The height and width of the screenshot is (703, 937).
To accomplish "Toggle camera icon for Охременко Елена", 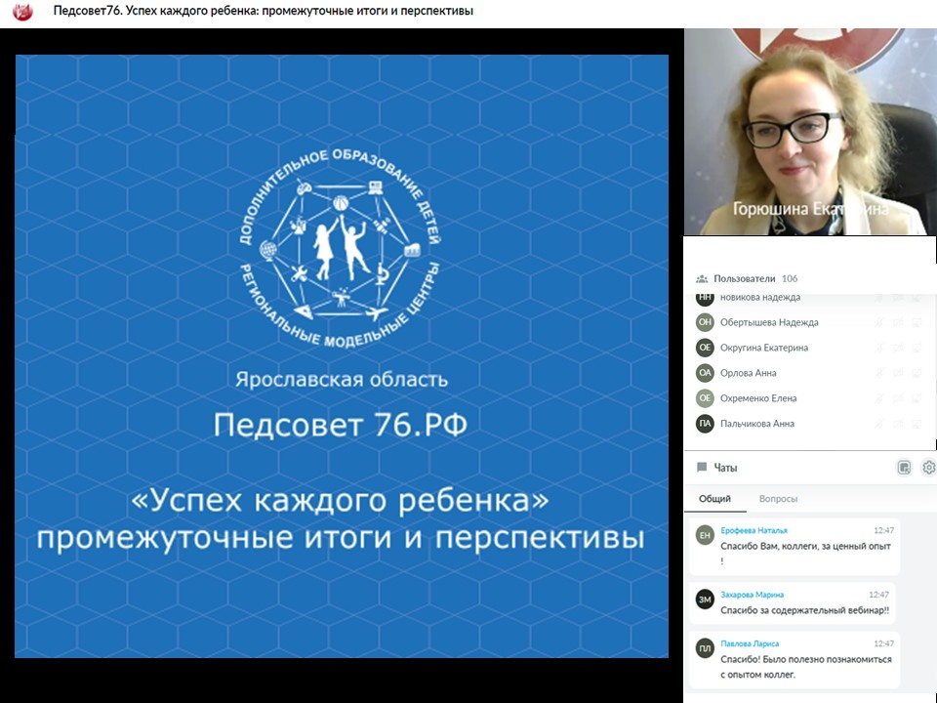I will click(x=898, y=398).
